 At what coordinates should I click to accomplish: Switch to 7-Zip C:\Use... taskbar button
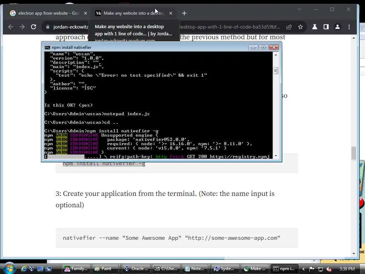click(x=166, y=269)
